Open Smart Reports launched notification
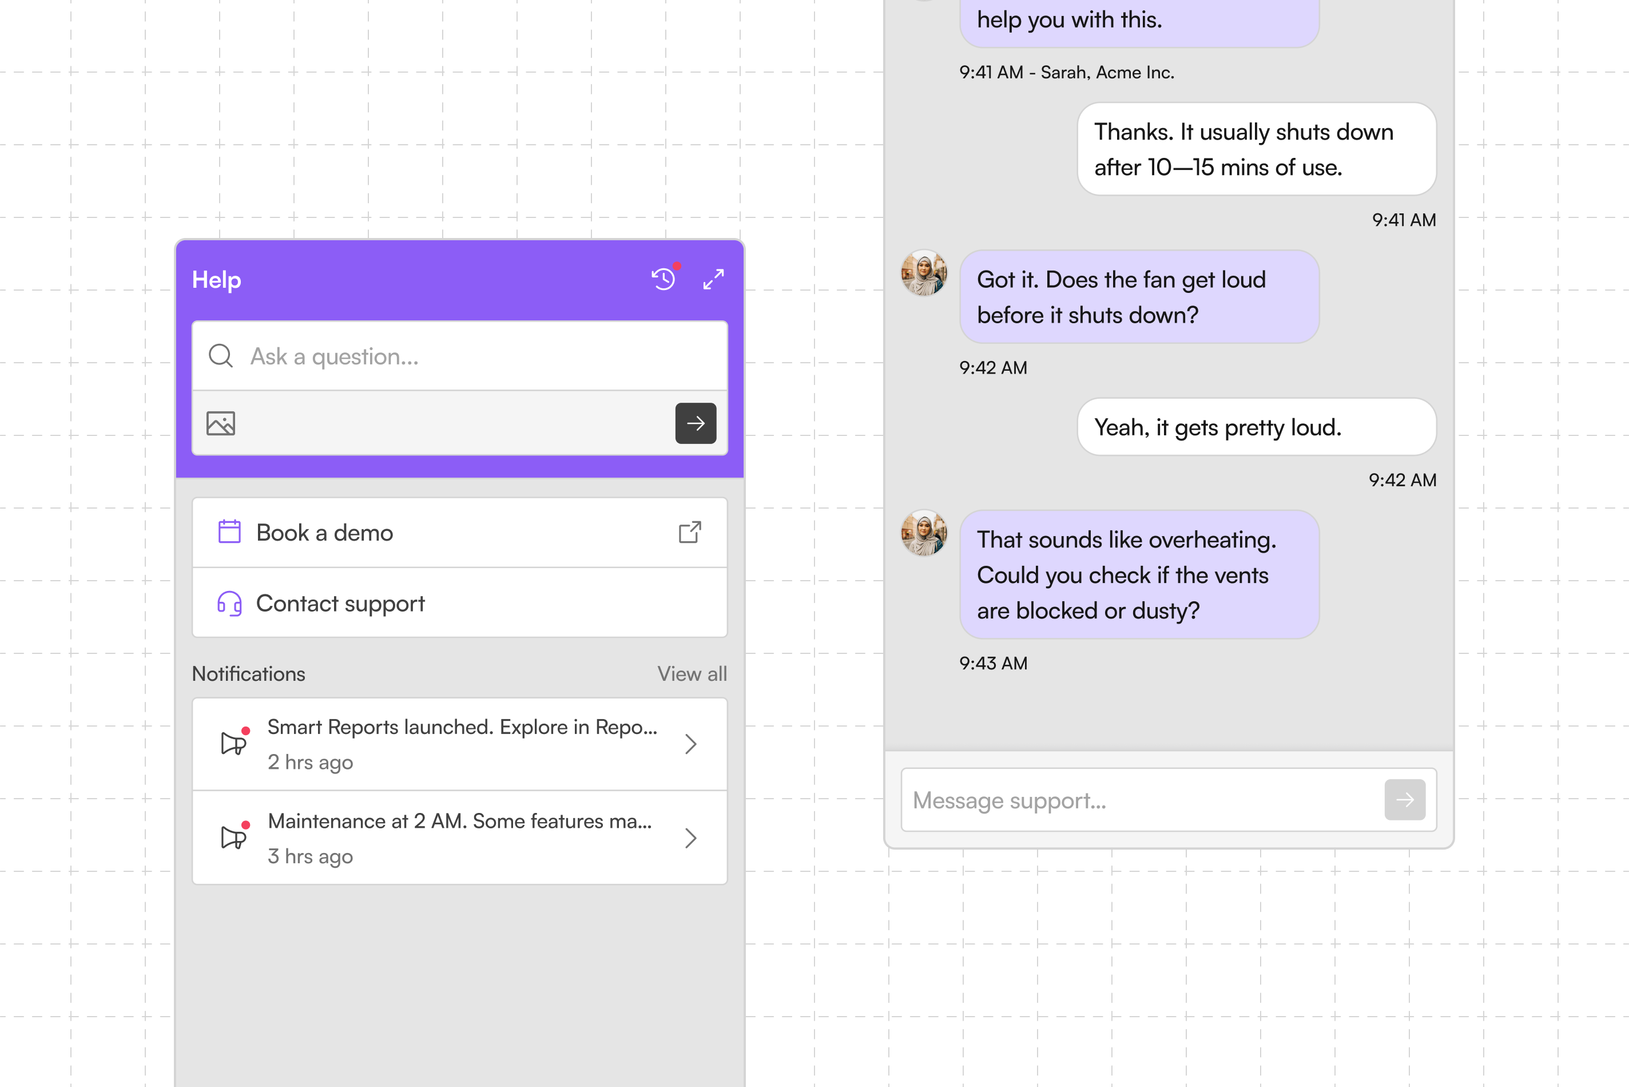1629x1087 pixels. click(x=460, y=744)
